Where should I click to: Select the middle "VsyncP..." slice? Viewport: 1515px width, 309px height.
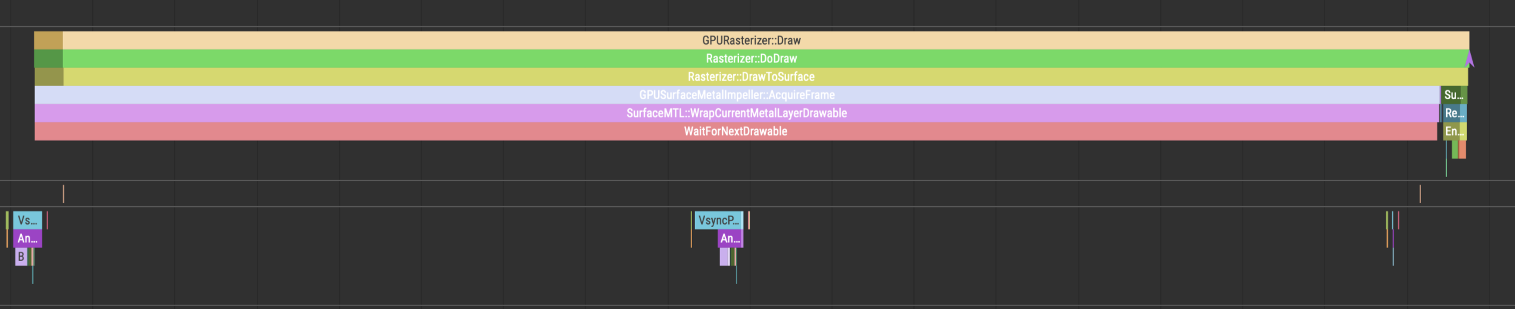coord(719,220)
